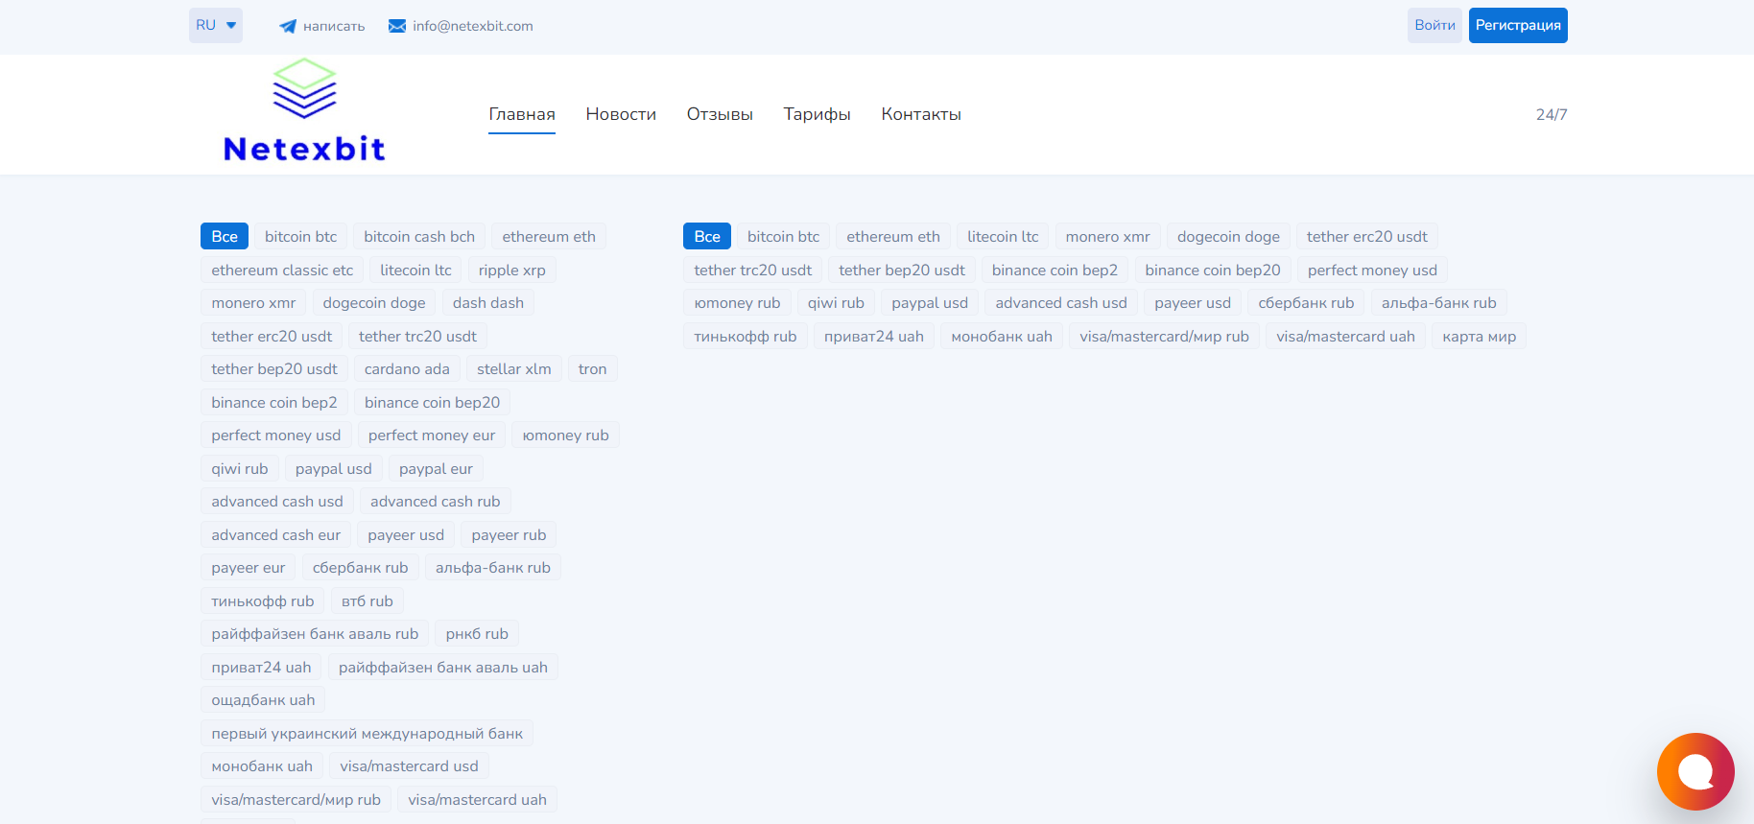This screenshot has height=824, width=1754.
Task: Choose paypal eur filter
Action: [436, 469]
